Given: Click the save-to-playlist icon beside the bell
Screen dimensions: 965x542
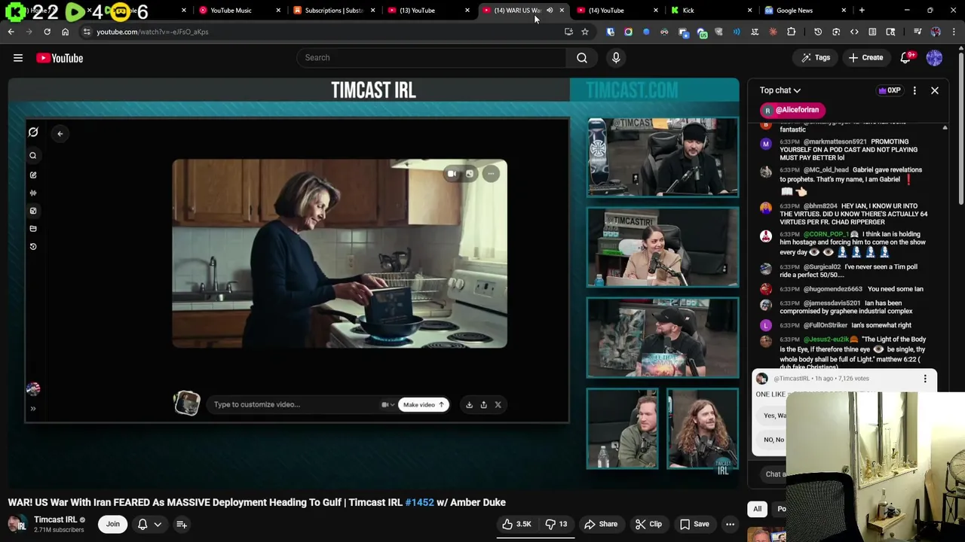Looking at the screenshot, I should (182, 525).
